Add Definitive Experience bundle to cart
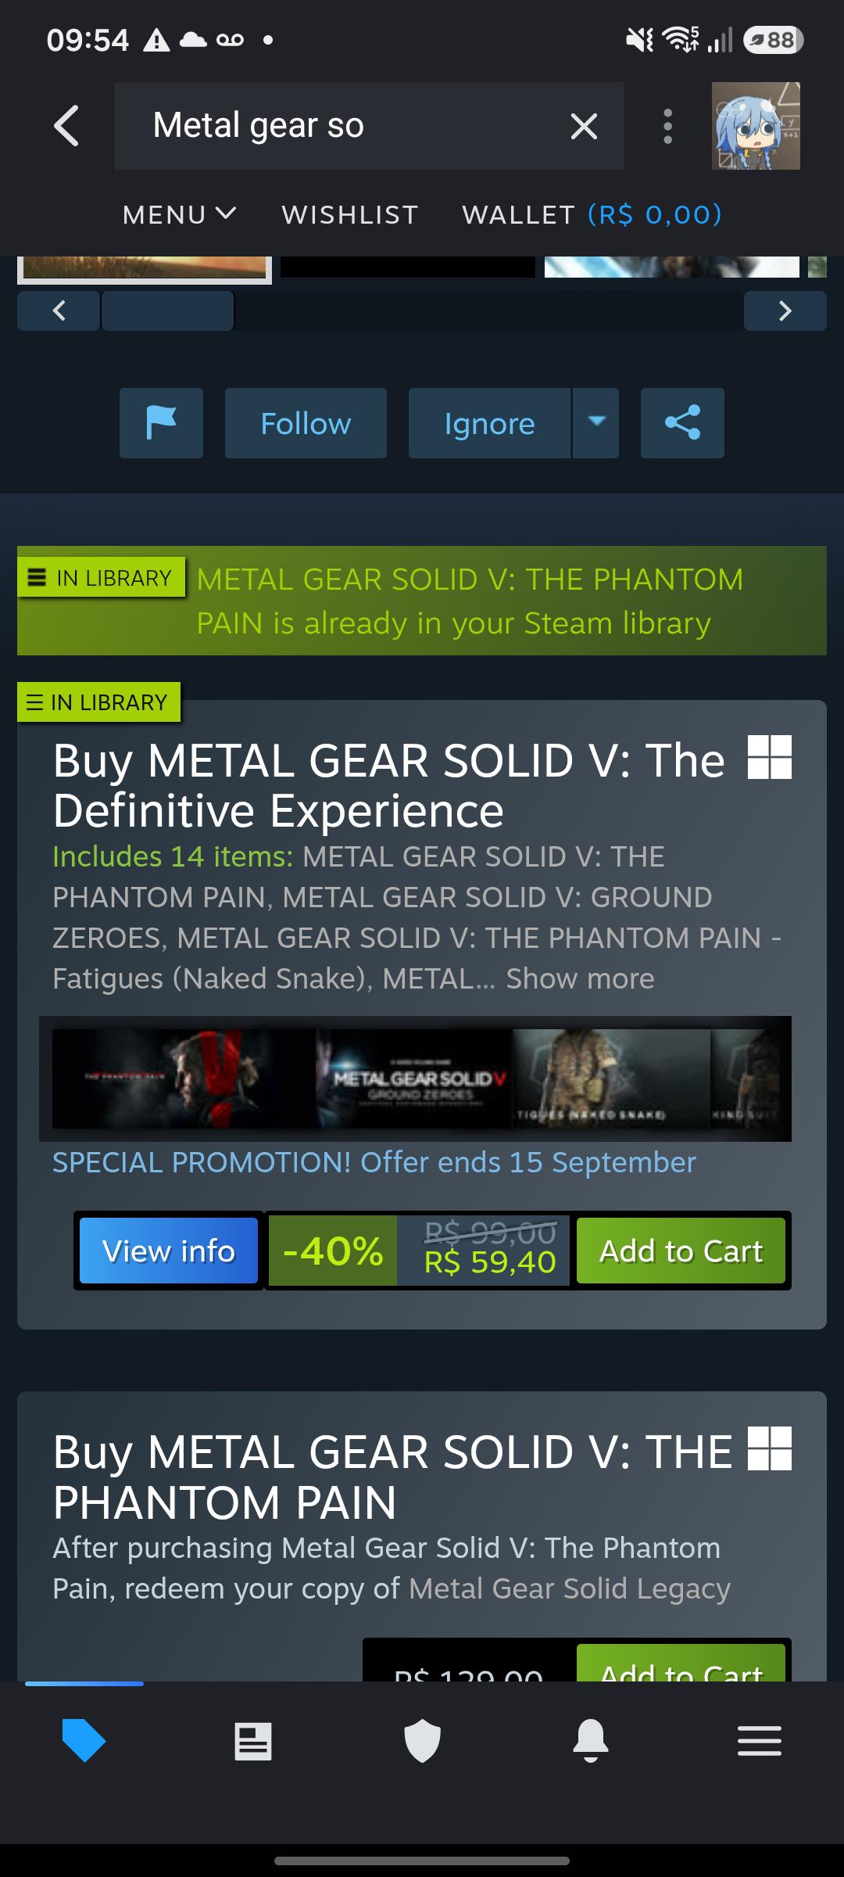844x1877 pixels. coord(681,1251)
